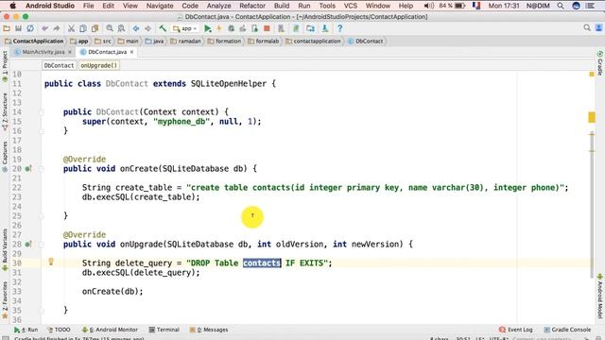The width and height of the screenshot is (605, 340).
Task: Open the app run configuration dropdown
Action: tap(185, 28)
